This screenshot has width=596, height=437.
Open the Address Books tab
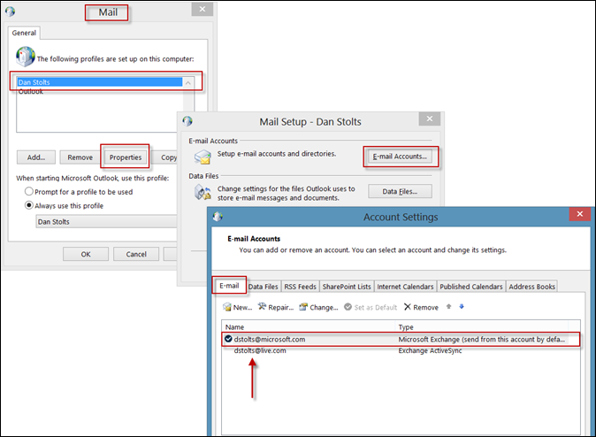click(531, 287)
